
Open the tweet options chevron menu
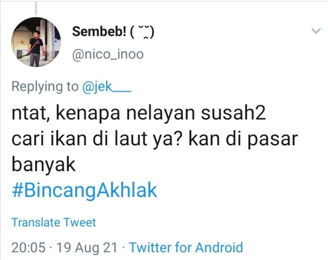(x=316, y=31)
